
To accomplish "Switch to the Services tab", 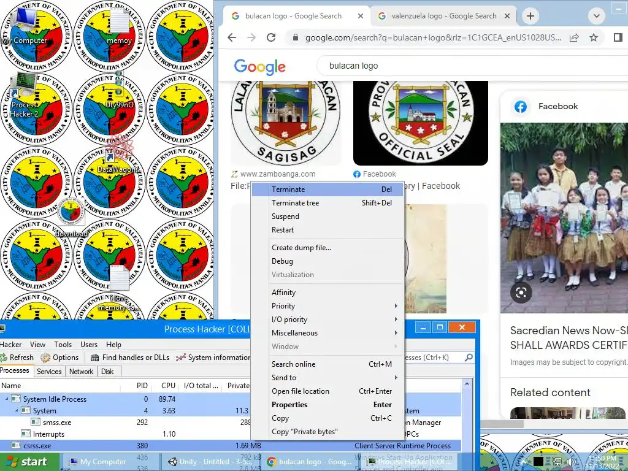I will tap(49, 372).
